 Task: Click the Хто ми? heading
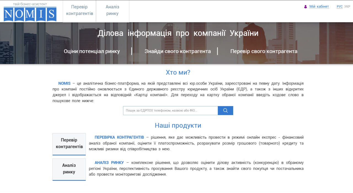click(178, 73)
